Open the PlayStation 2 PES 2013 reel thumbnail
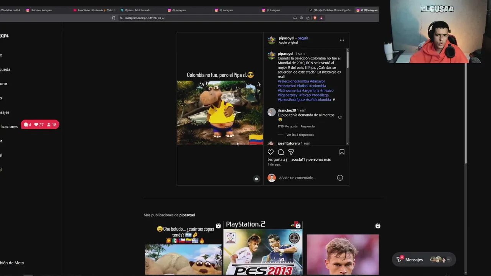 click(x=263, y=248)
